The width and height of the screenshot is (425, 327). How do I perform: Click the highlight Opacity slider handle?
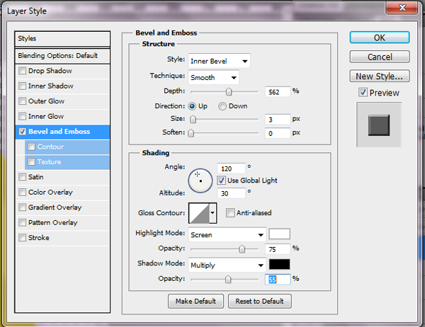242,249
